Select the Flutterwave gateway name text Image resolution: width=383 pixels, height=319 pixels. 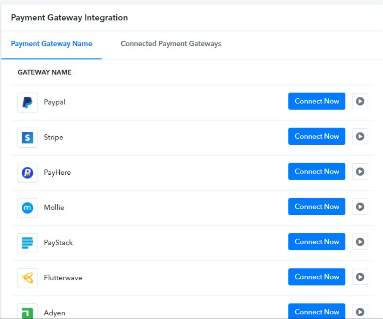click(x=63, y=278)
